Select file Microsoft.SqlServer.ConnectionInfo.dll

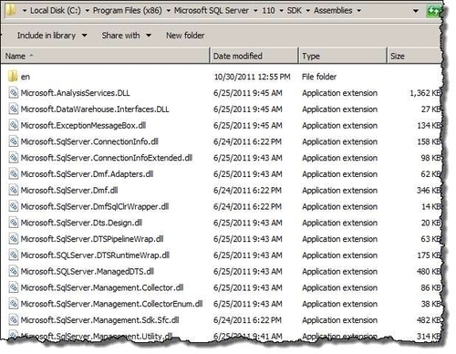pyautogui.click(x=89, y=141)
